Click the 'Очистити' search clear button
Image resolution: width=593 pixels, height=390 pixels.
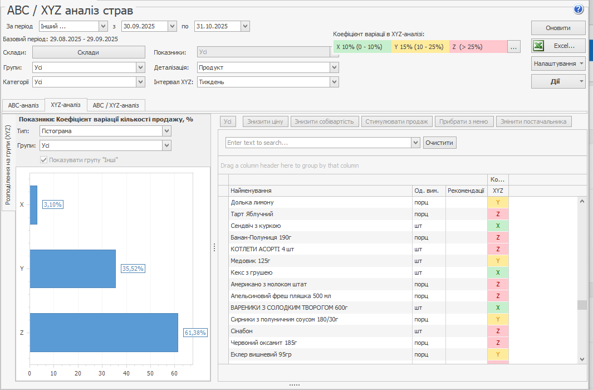point(439,143)
